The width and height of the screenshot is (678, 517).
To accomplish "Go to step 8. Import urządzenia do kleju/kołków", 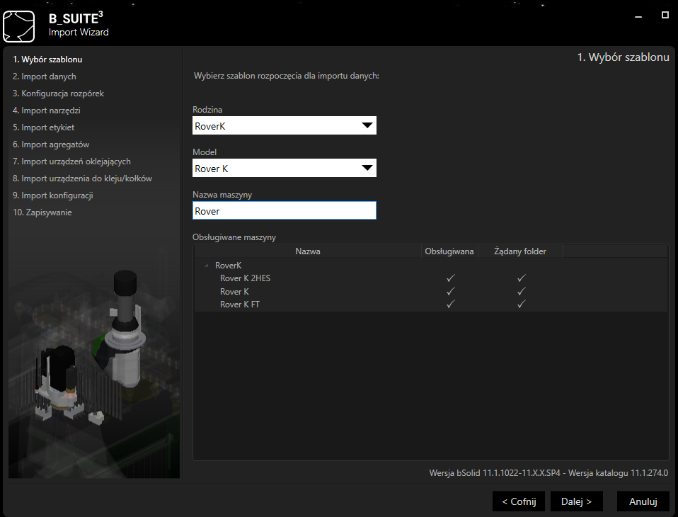I will (83, 178).
